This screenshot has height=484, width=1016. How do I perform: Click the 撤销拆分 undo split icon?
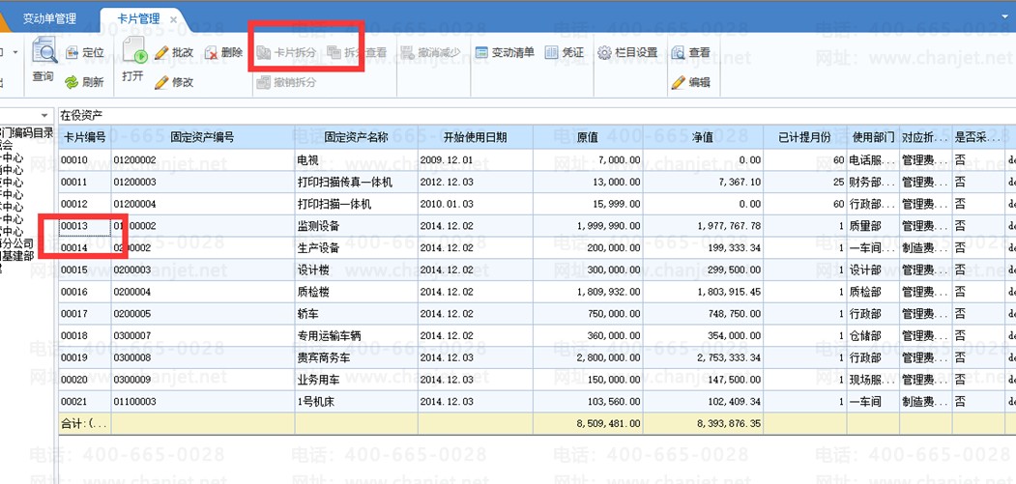click(263, 82)
